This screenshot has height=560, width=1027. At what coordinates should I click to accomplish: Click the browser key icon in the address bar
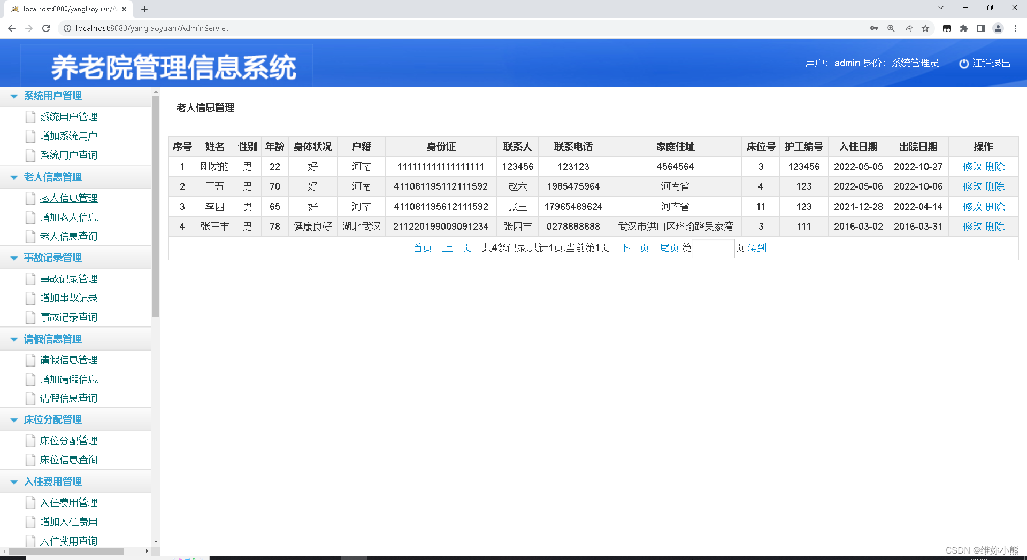point(873,28)
